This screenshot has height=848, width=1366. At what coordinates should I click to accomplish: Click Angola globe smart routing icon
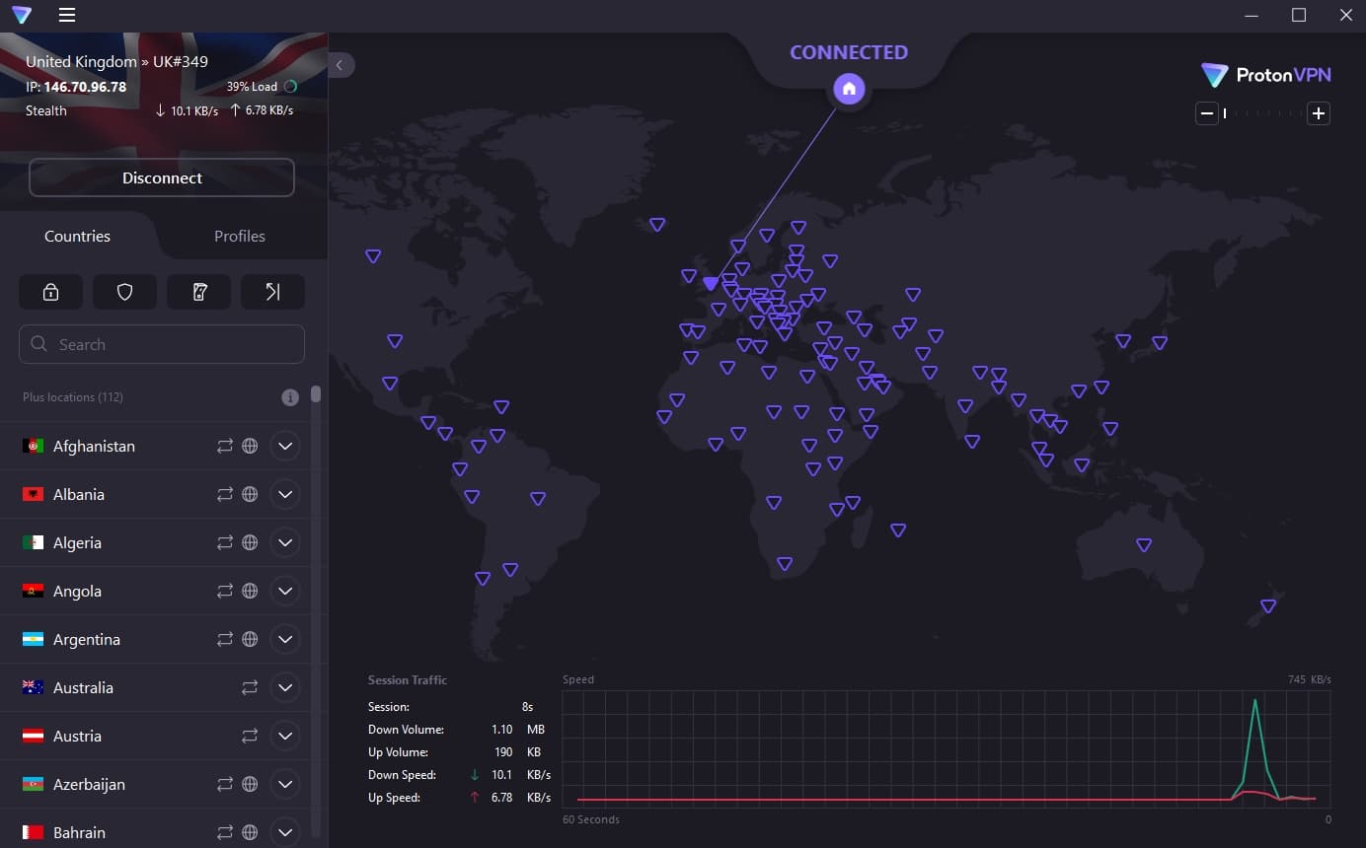(x=250, y=591)
